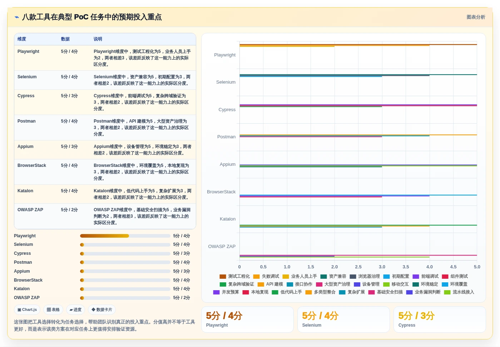Screen dimensions: 500x347
Task: Toggle the 环境稳定 legend entry
Action: pyautogui.click(x=425, y=284)
